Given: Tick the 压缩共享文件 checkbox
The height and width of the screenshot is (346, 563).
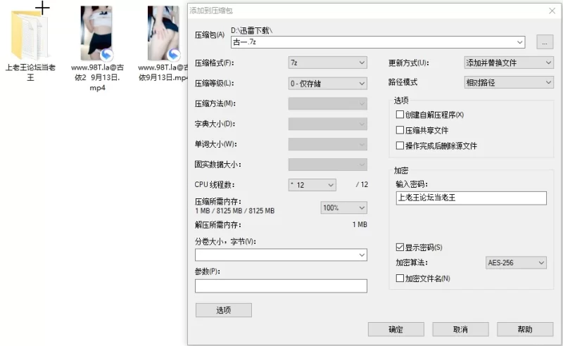Looking at the screenshot, I should tap(400, 130).
